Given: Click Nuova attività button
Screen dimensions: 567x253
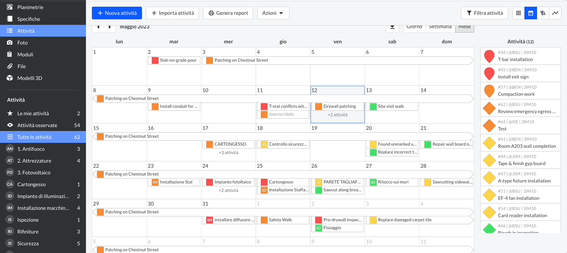Looking at the screenshot, I should pos(117,13).
